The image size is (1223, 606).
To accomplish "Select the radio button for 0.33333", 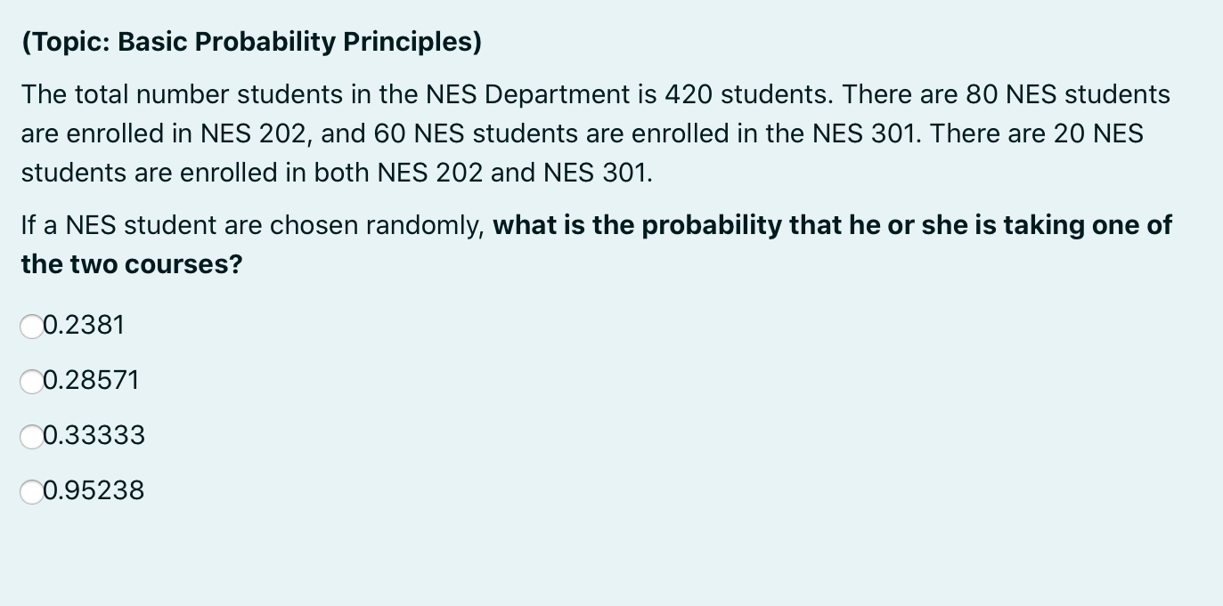I will coord(29,437).
